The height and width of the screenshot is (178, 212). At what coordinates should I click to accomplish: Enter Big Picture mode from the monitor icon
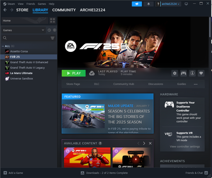pos(186,4)
